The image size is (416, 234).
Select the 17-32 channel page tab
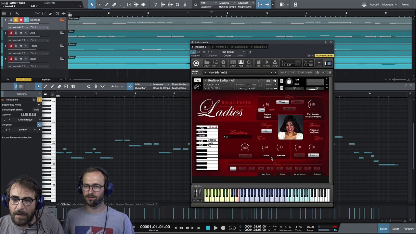coord(292,72)
